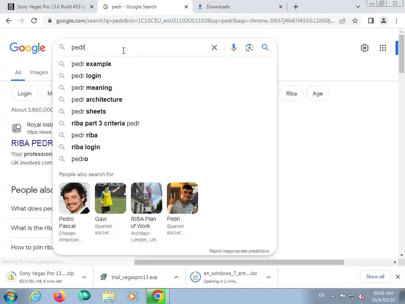Choose suggestion pedr example
The image size is (405, 304).
point(165,64)
